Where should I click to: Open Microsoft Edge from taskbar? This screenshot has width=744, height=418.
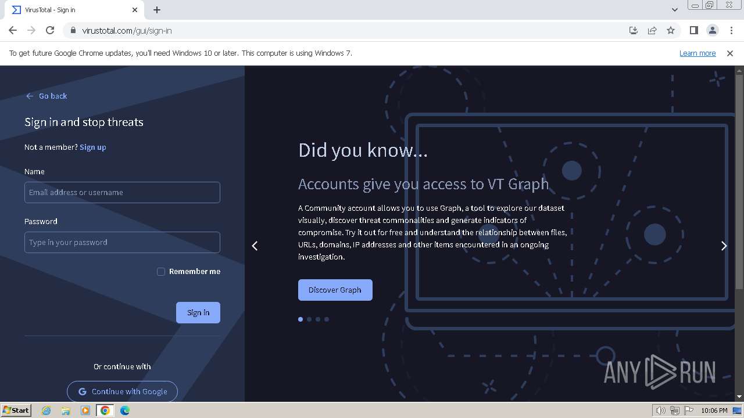125,410
